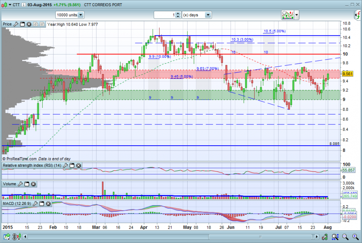
Task: Open Volume indicator wrench settings
Action: (x=20, y=184)
